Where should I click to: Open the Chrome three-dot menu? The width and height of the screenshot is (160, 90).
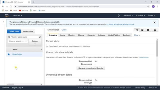click(157, 6)
